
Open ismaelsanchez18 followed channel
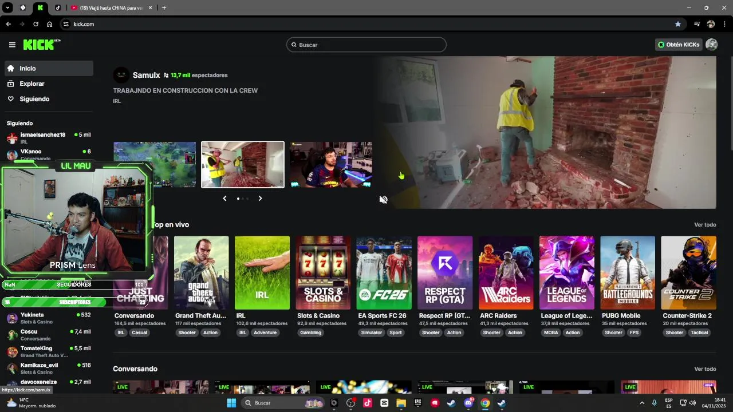click(x=49, y=138)
